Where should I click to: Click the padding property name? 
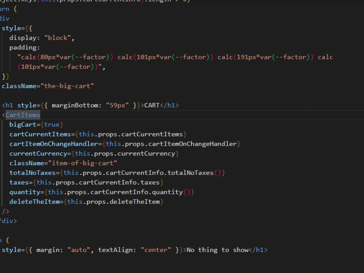tap(23, 48)
